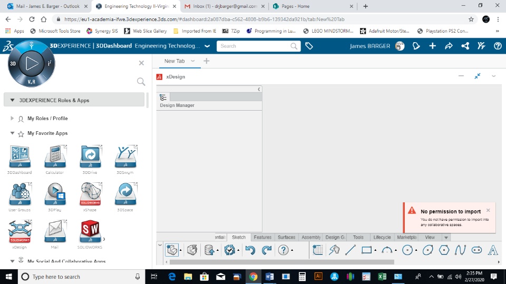This screenshot has height=284, width=506.
Task: Open Microsoft Edge from taskbar
Action: click(x=172, y=277)
